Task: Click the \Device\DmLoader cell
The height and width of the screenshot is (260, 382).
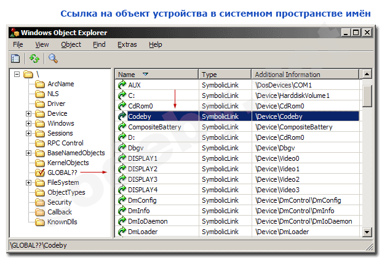Action: pos(282,232)
